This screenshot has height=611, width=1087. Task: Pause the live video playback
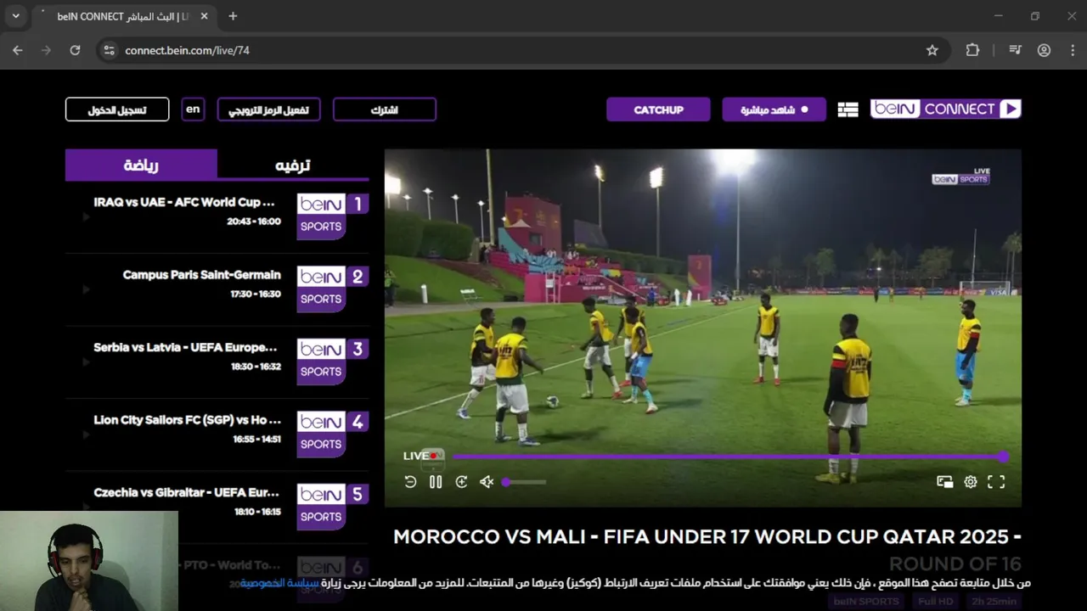(436, 482)
